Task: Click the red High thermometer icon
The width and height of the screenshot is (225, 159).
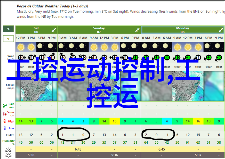Action: tap(5, 121)
